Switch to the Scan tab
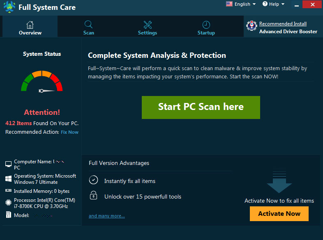This screenshot has height=240, width=323. [x=88, y=28]
